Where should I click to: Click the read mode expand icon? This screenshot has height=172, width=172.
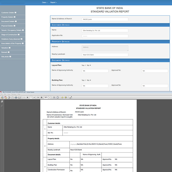71,97
